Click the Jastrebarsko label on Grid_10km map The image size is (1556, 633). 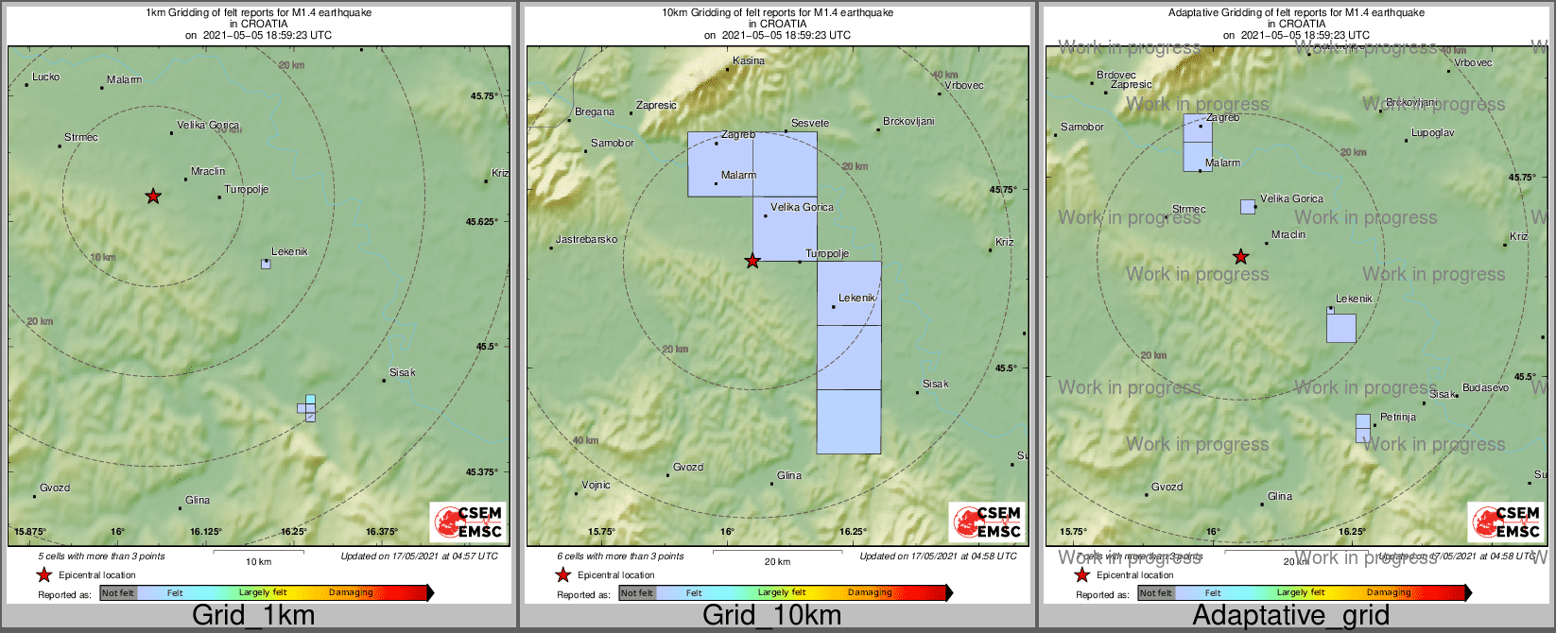point(586,239)
